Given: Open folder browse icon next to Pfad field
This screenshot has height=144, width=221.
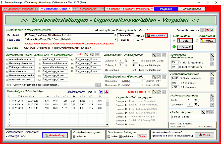Looking at the screenshot, I should coord(98,85).
